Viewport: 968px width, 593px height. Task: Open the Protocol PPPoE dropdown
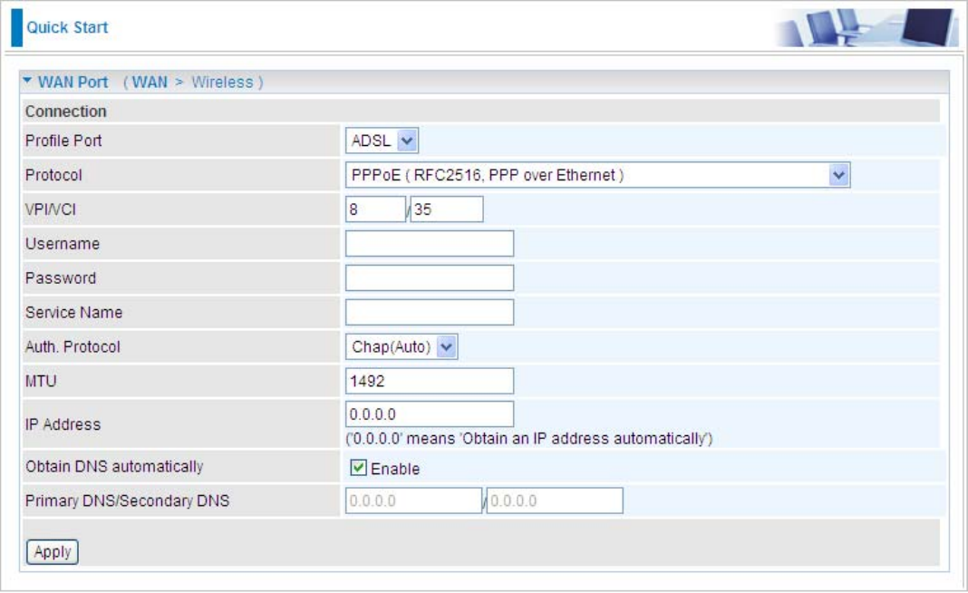[597, 175]
